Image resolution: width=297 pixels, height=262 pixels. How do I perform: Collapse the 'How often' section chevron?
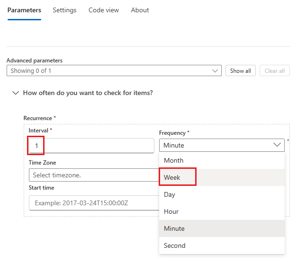tap(15, 93)
